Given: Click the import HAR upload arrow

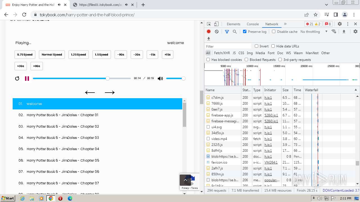Looking at the screenshot, I should click(x=344, y=32).
